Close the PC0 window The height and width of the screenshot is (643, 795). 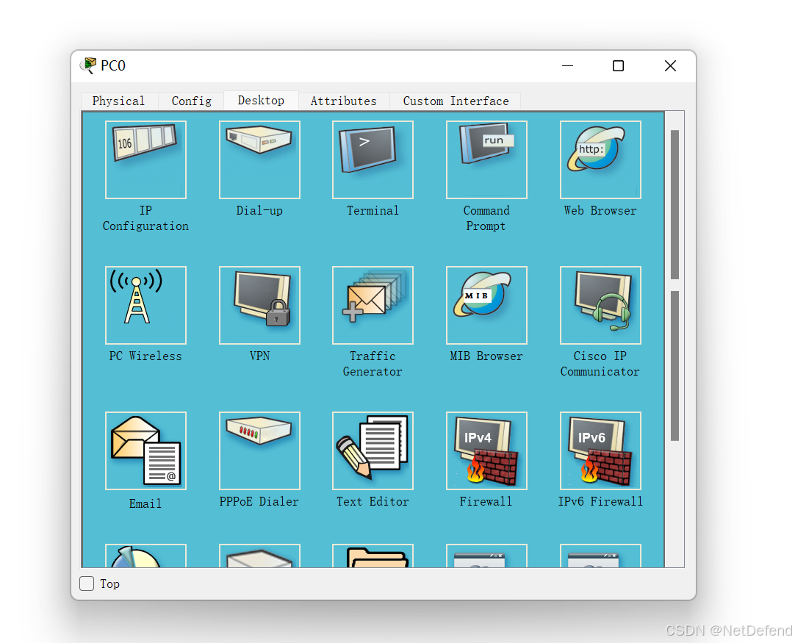pos(670,66)
